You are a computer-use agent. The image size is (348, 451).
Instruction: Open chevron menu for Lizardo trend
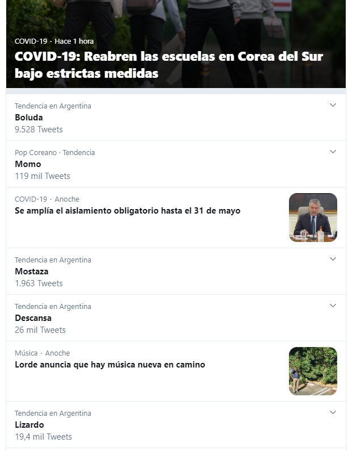pos(333,412)
